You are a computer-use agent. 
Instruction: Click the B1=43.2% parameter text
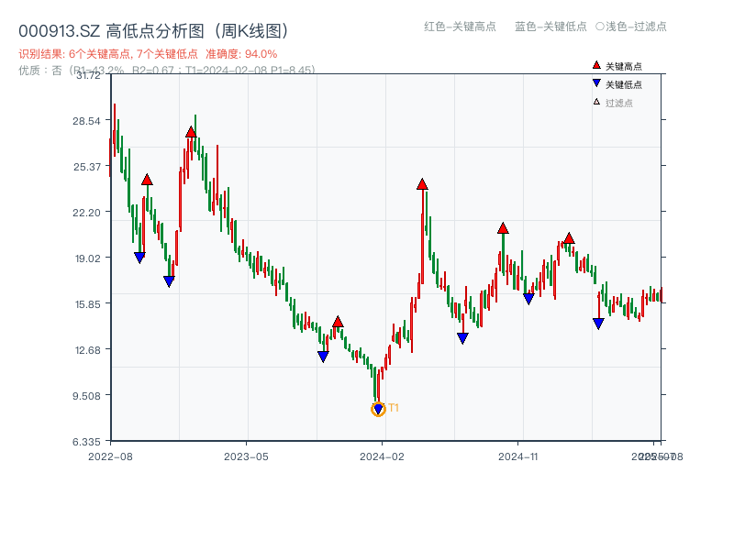[x=99, y=68]
